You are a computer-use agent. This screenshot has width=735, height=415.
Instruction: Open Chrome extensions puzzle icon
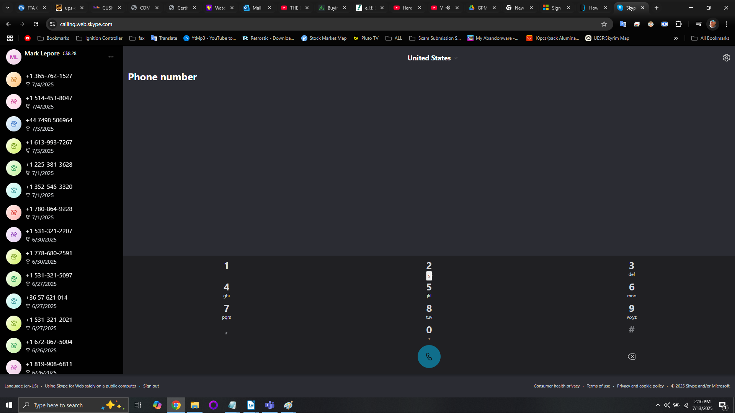click(x=678, y=24)
